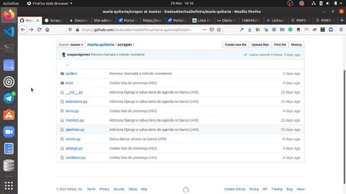Launch Visual Studio Code from dock

[x=9, y=32]
